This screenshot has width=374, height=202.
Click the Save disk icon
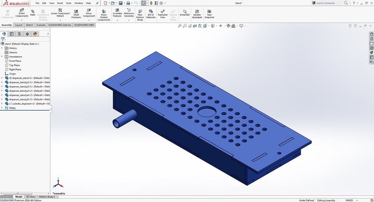(121, 3)
